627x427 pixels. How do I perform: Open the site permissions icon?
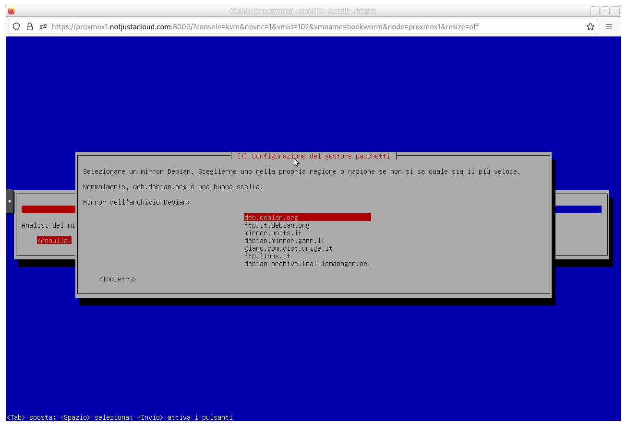43,26
